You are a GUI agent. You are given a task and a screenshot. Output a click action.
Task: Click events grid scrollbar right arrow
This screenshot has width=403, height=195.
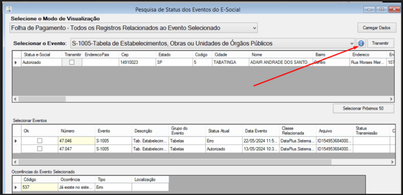(392, 162)
